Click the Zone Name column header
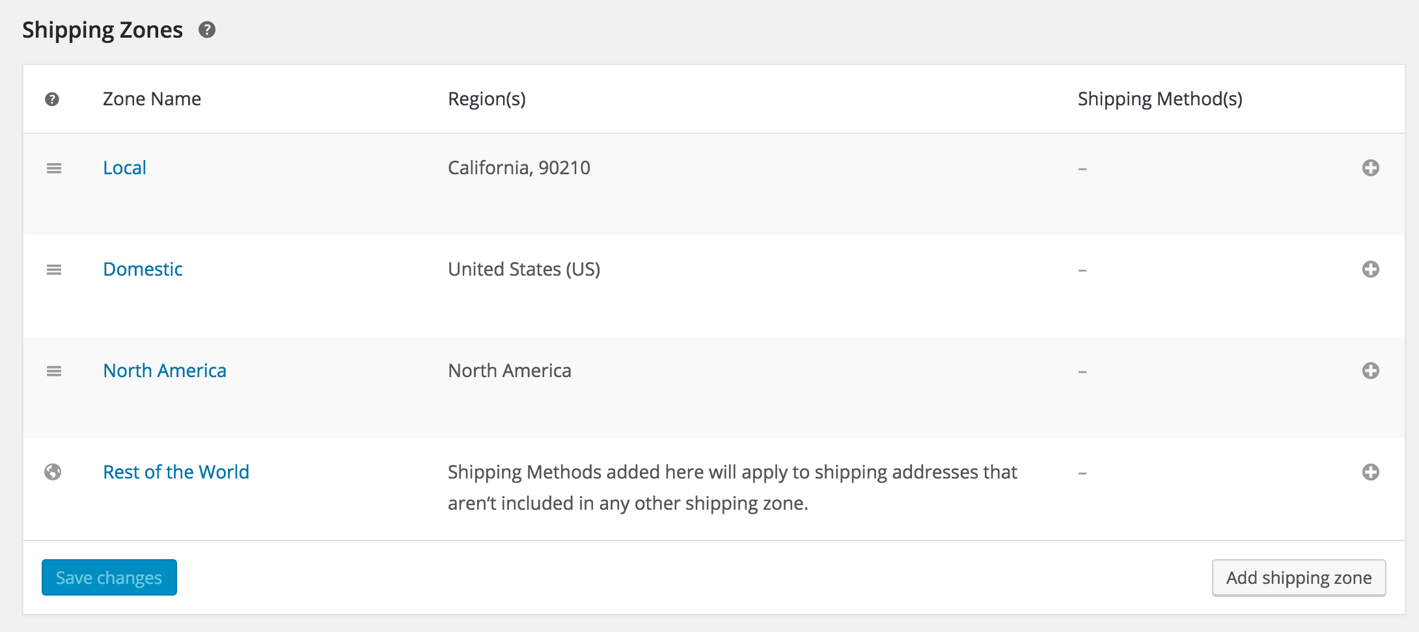The image size is (1419, 632). (x=152, y=99)
